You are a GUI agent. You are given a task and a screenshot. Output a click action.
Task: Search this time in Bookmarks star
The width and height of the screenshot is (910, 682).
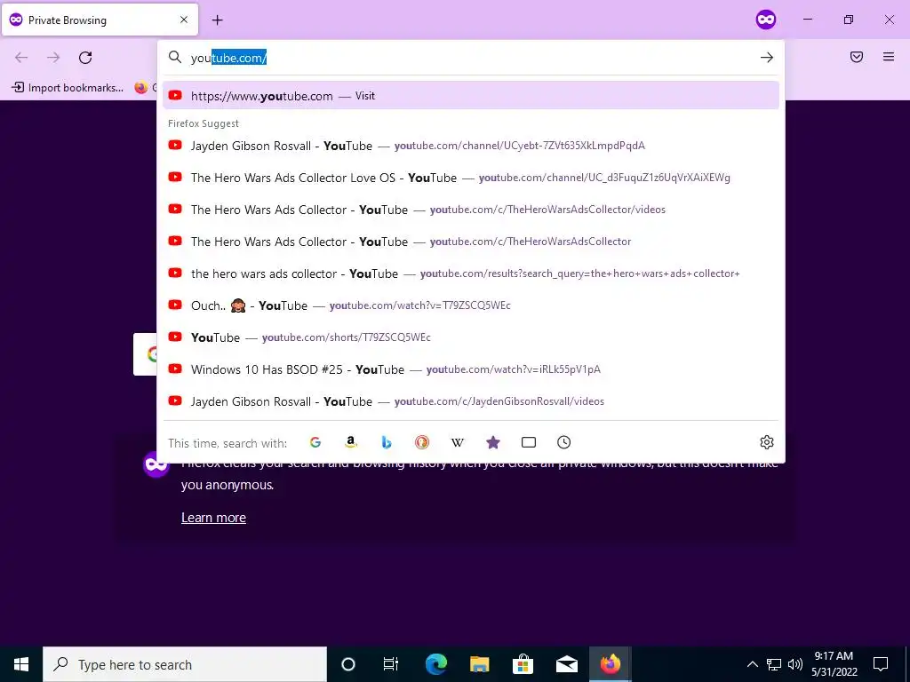493,442
